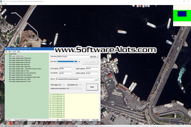Click log line T80 152171/98270.jpg: OK

(x=57, y=102)
